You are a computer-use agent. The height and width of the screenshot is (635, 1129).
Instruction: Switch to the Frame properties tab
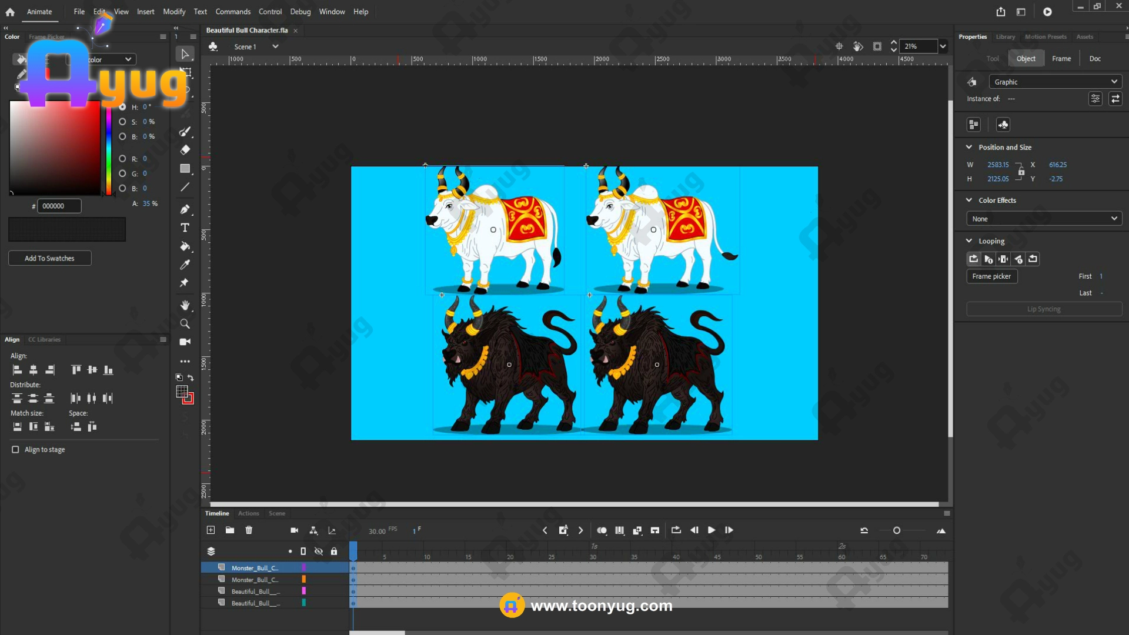(1061, 59)
